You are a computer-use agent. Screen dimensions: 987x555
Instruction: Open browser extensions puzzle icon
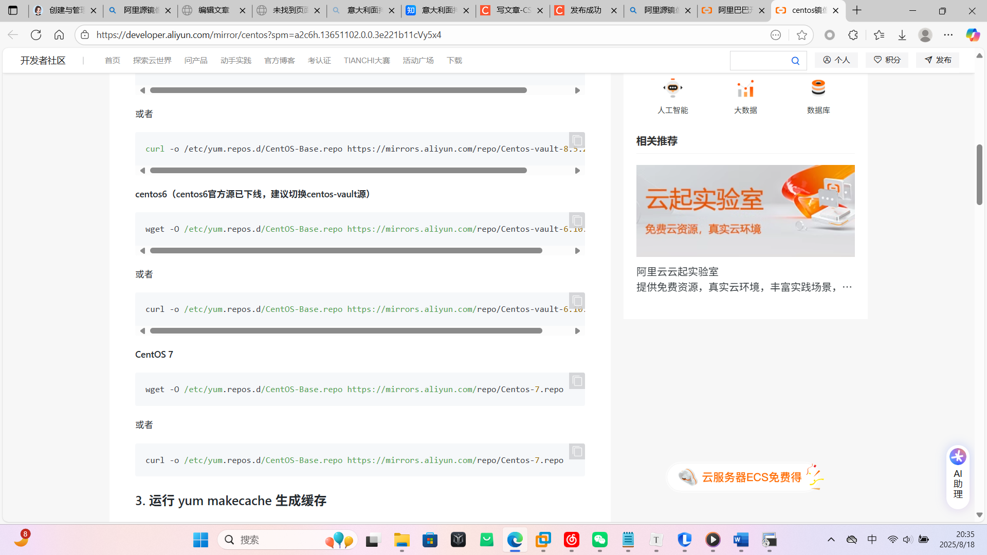tap(853, 35)
